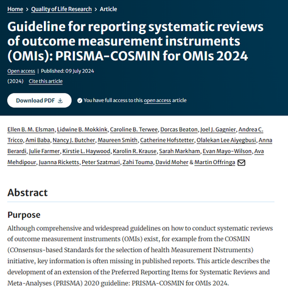
Task: Open author Juanna Ricketts
Action: tap(59, 162)
